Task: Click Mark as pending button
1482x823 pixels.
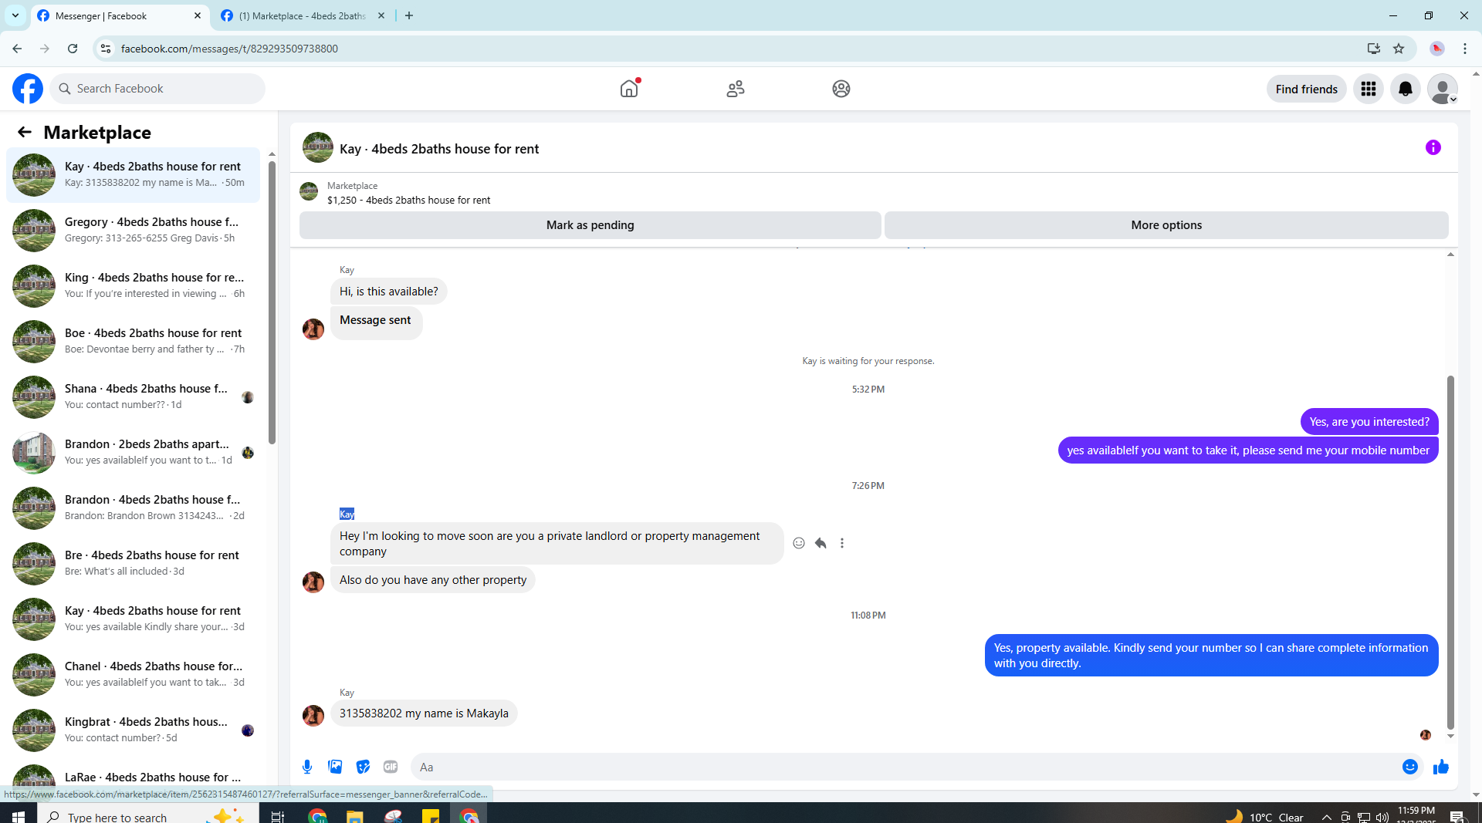Action: click(590, 225)
